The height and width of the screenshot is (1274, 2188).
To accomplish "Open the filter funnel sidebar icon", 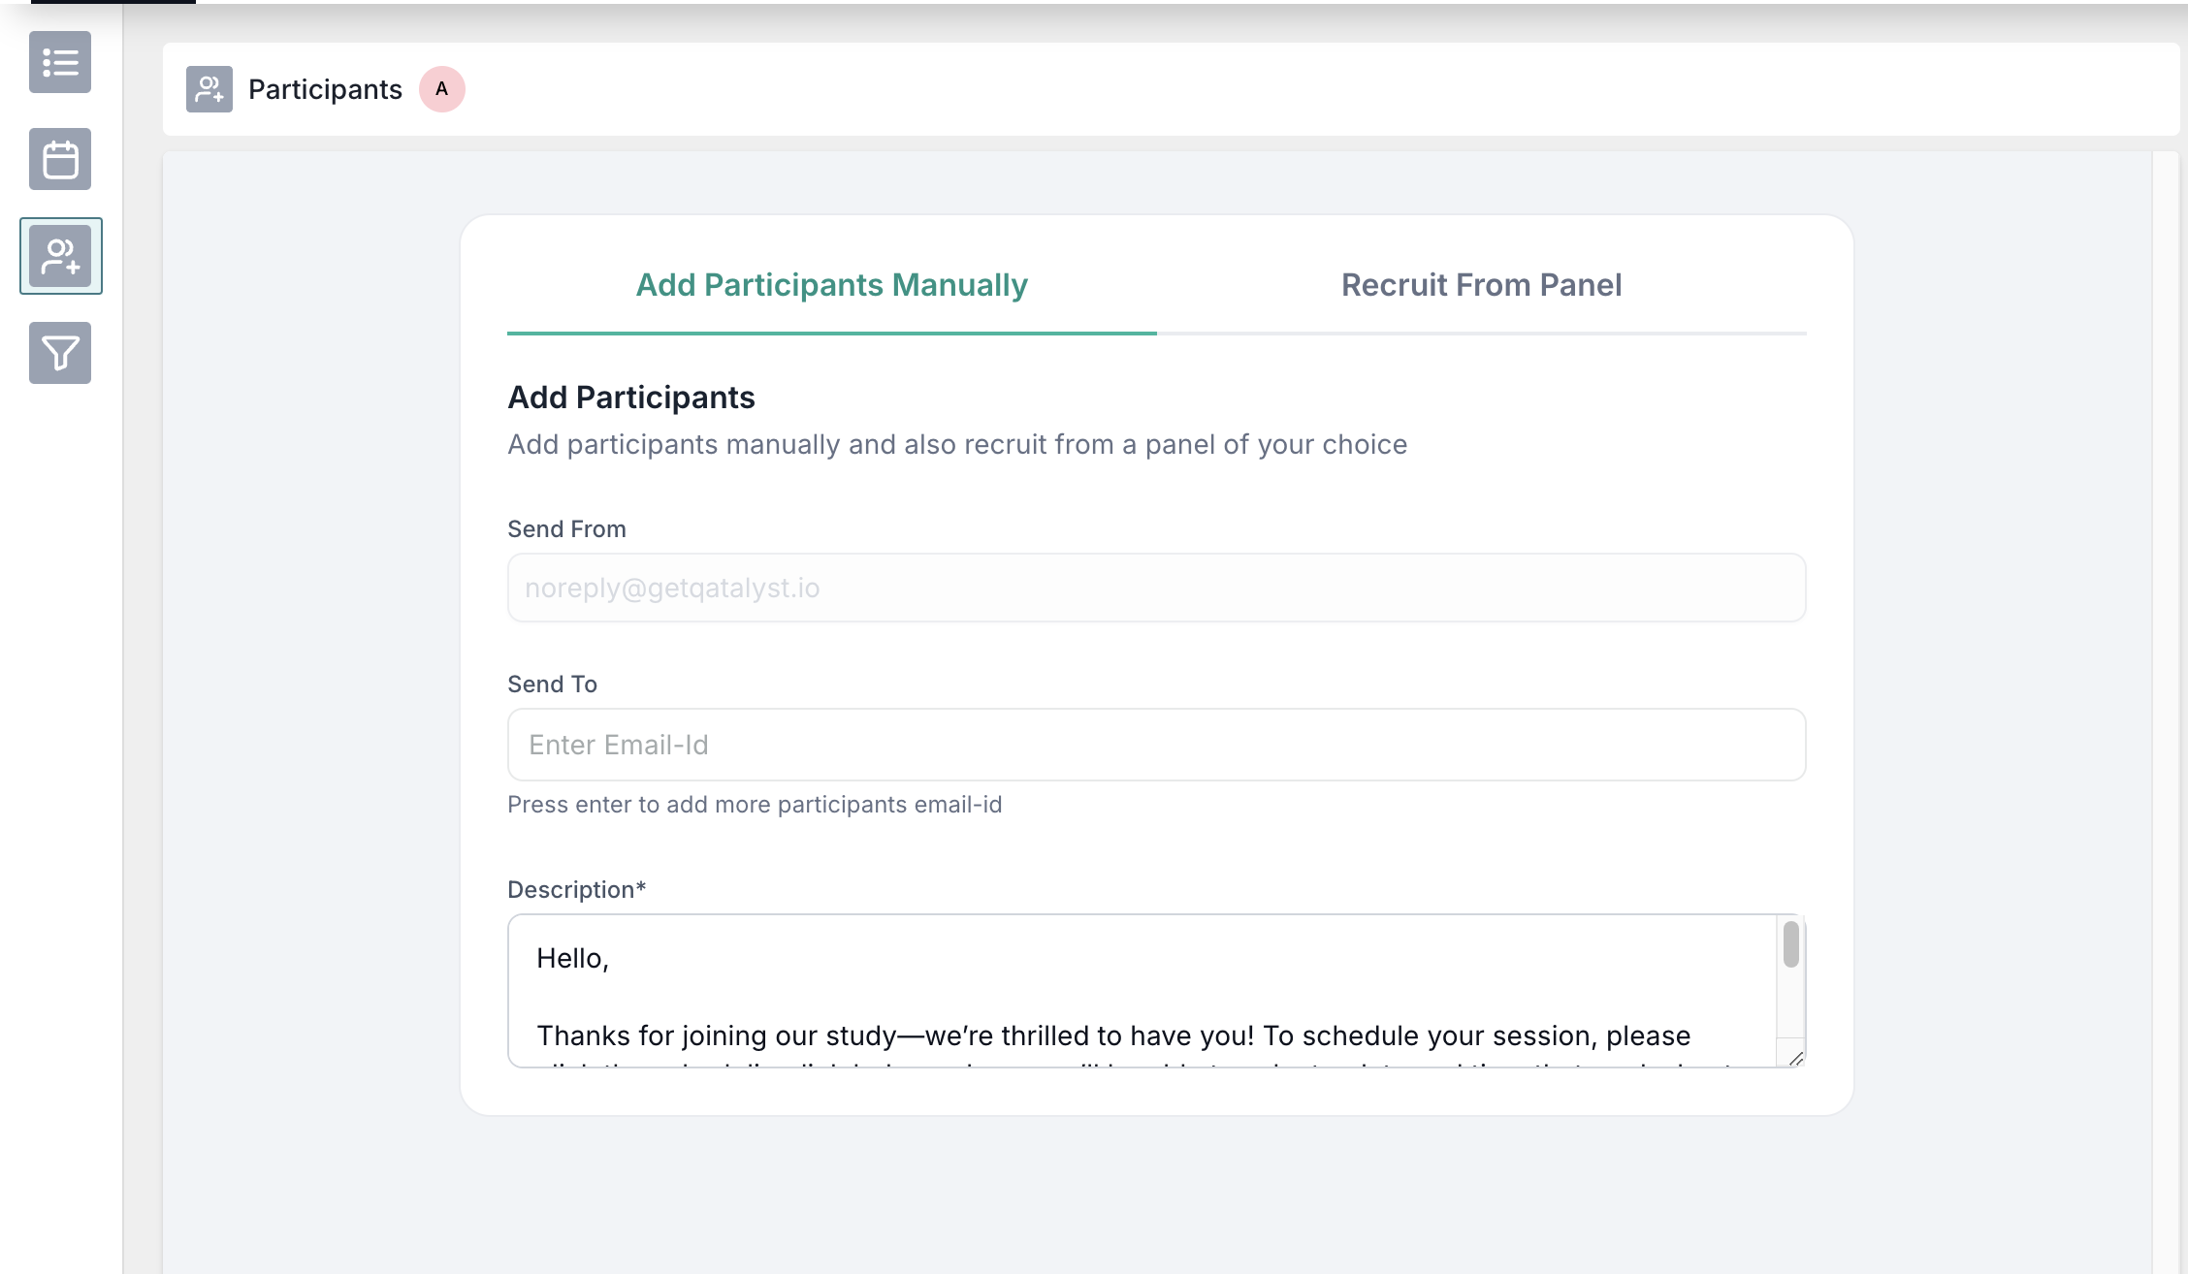I will 60,353.
